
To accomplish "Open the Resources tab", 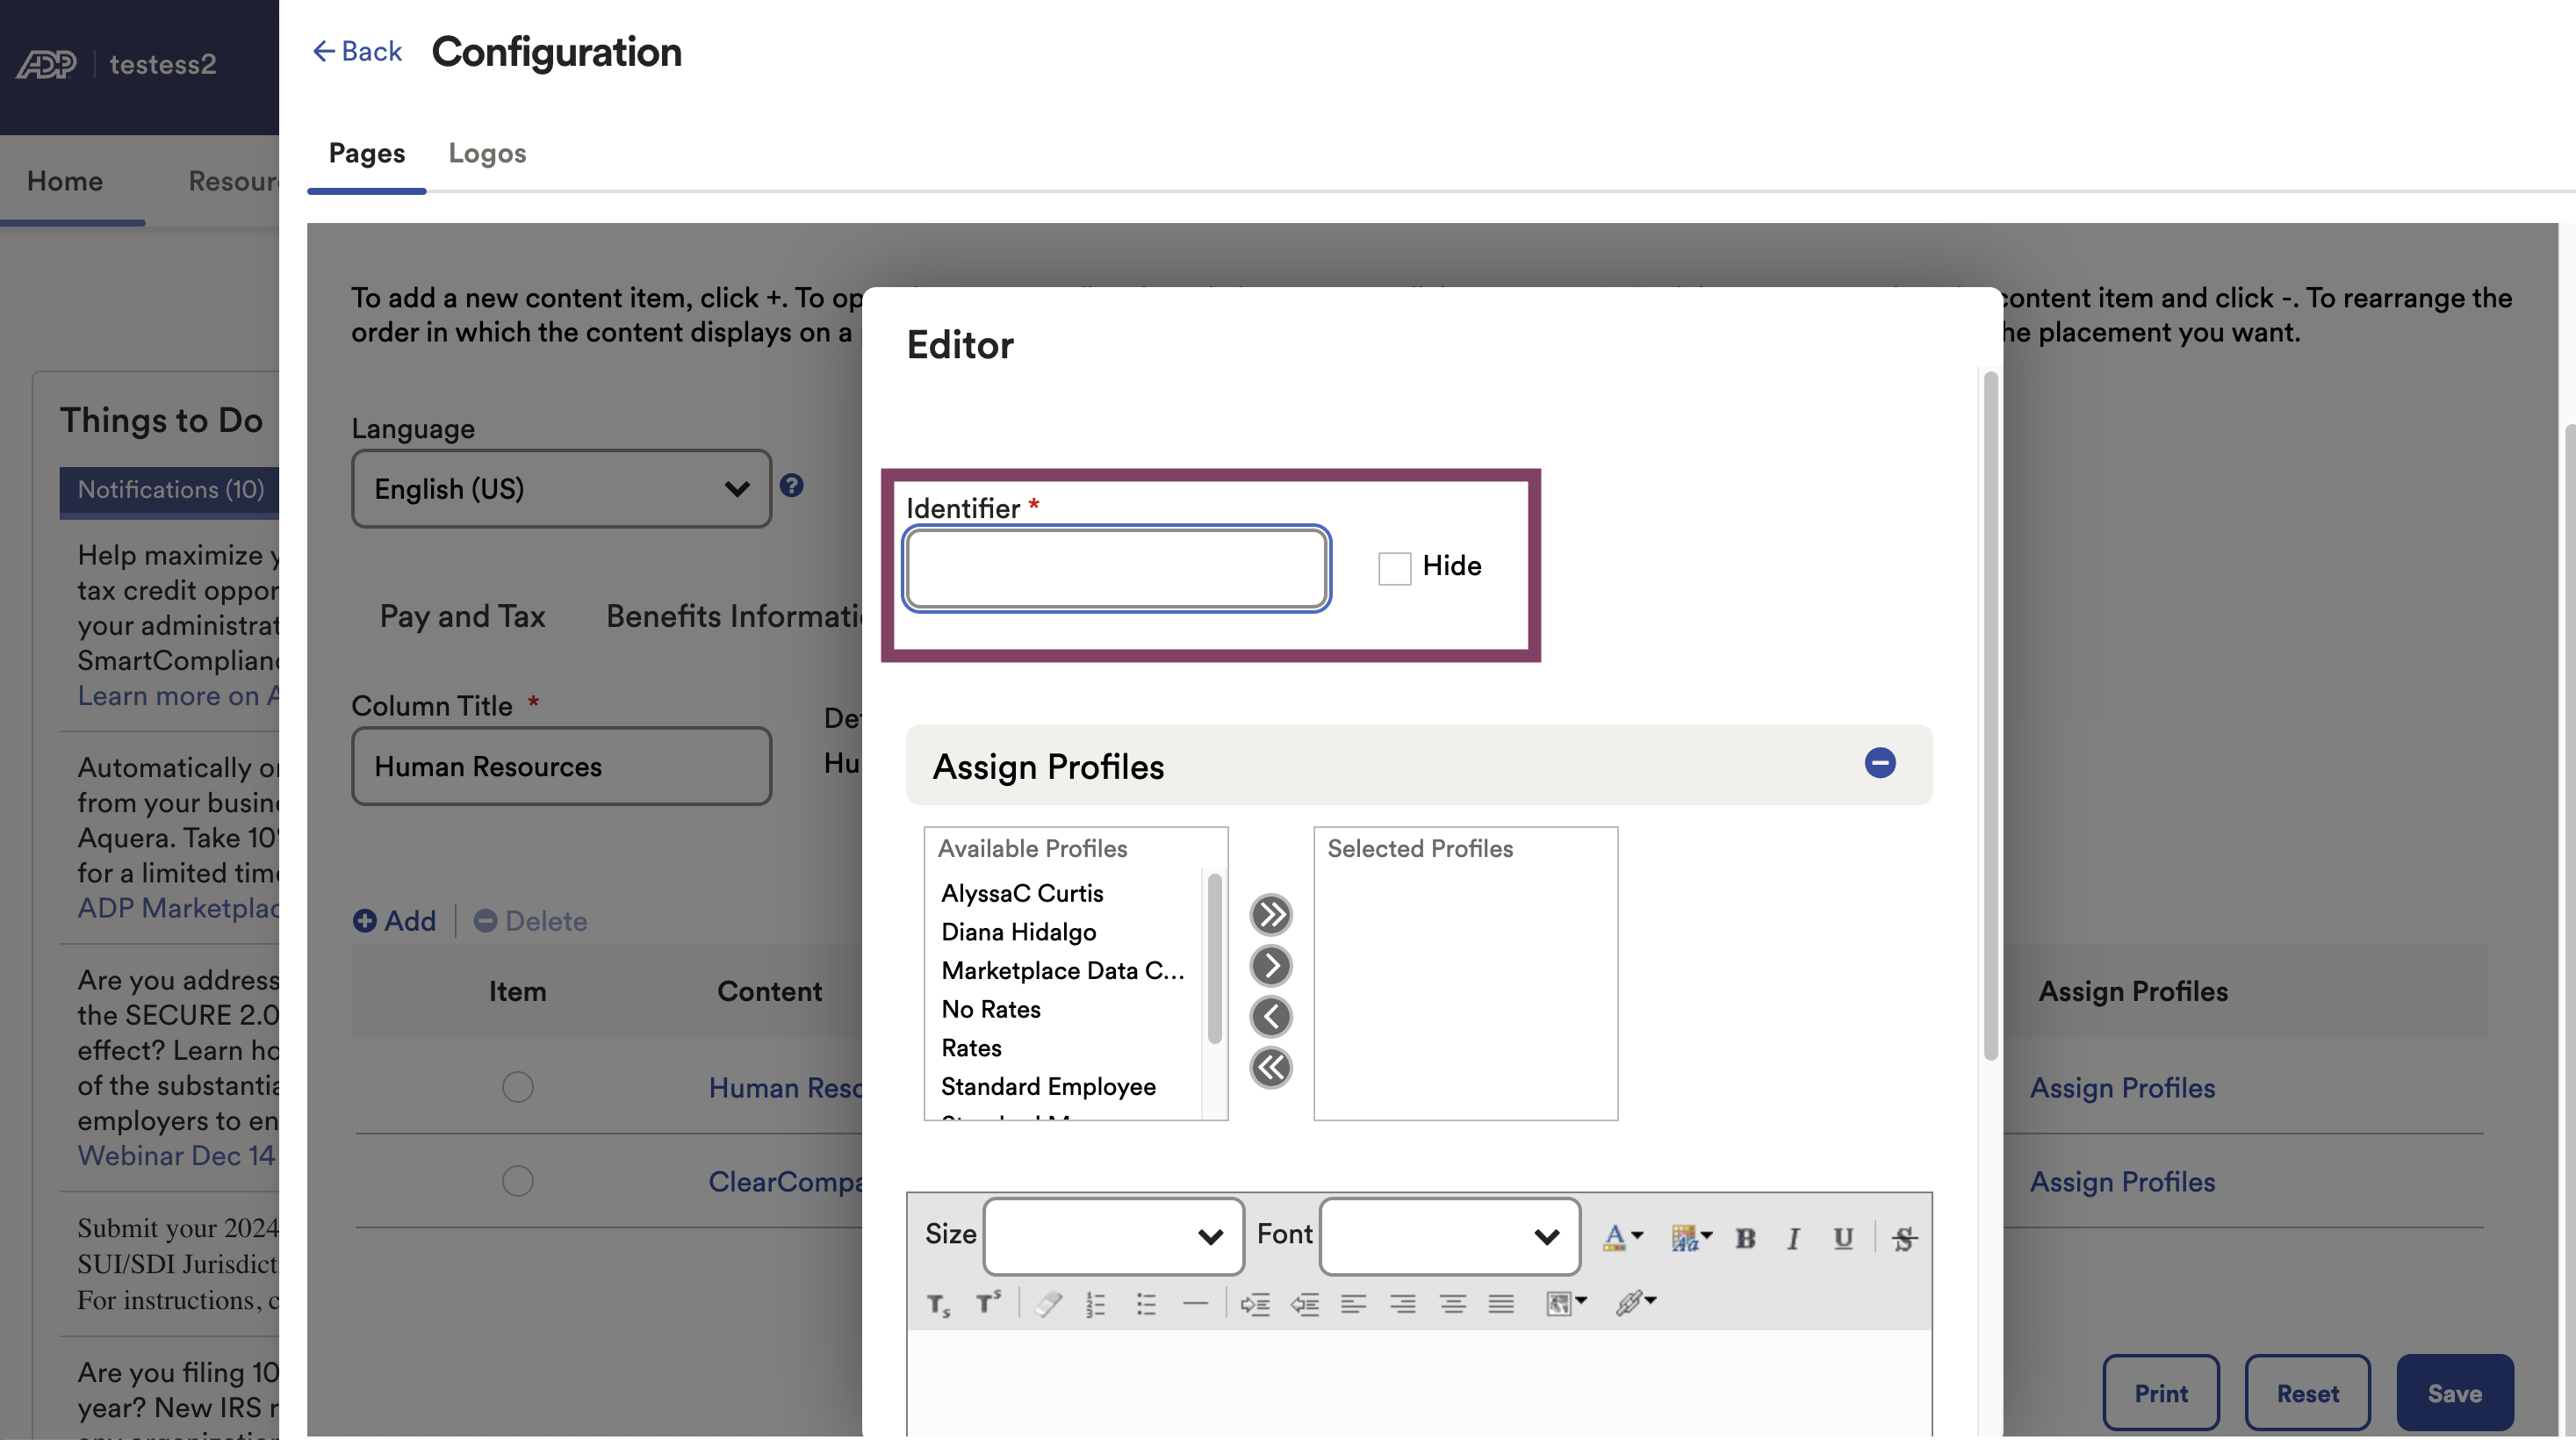I will [x=234, y=181].
